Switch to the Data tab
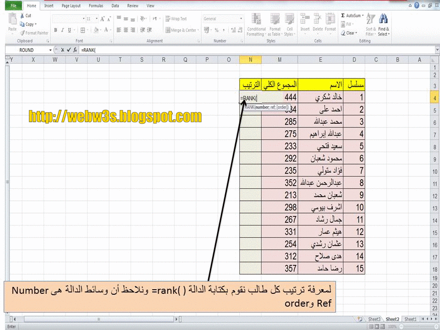This screenshot has height=330, width=440. click(115, 5)
